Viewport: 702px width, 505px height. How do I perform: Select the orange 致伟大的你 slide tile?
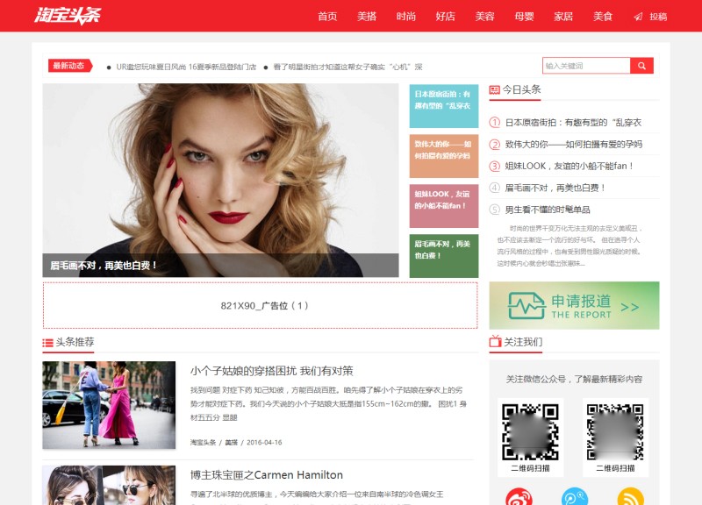(444, 156)
